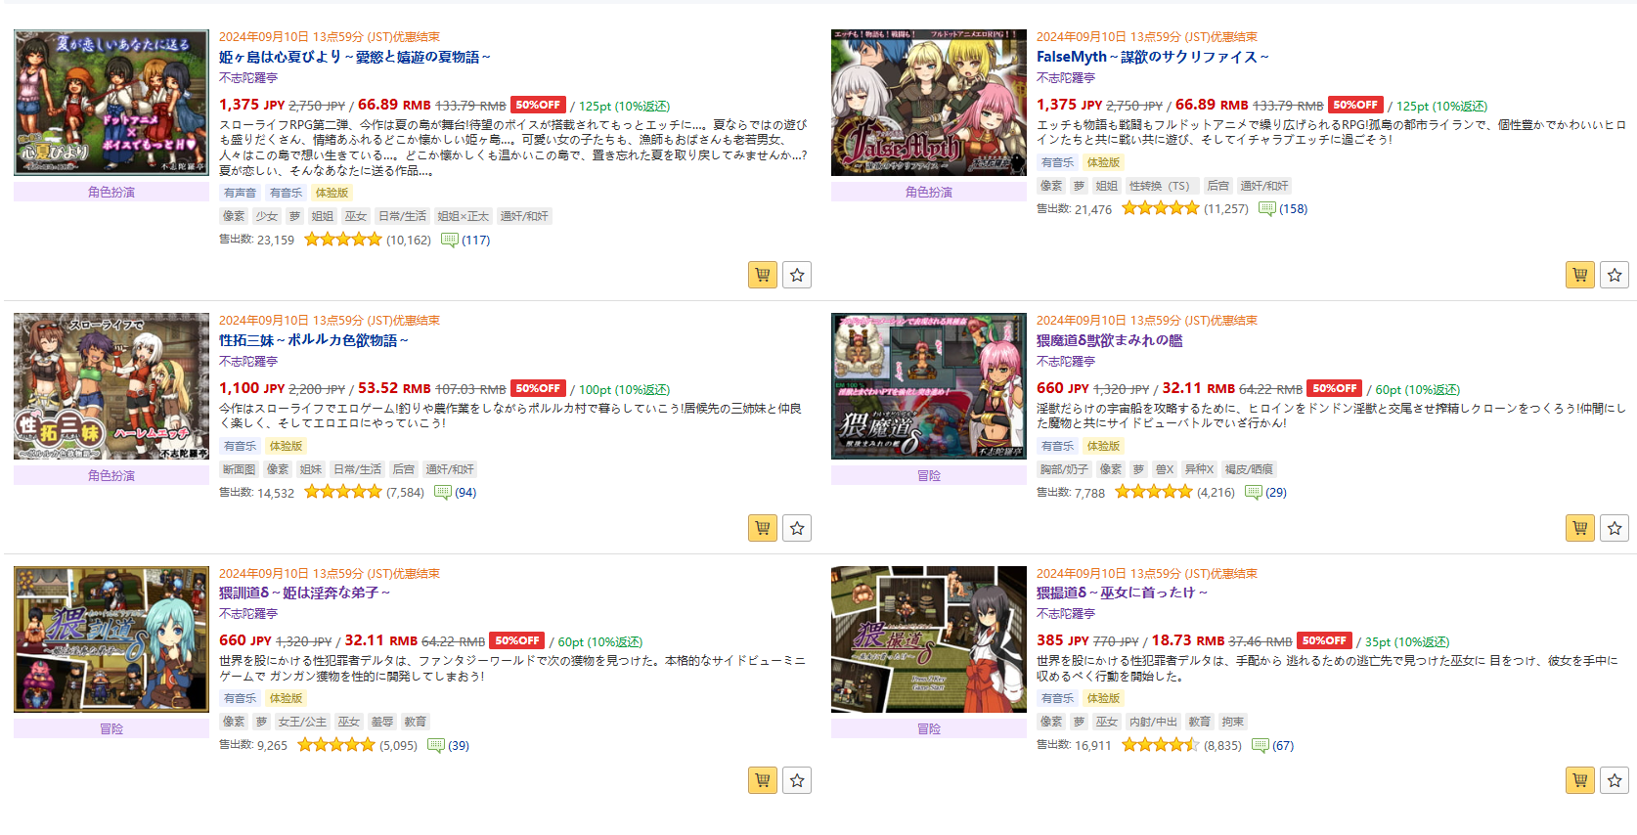Open the FalseMyth～謀欲のサクリファイス title link

(x=1153, y=57)
